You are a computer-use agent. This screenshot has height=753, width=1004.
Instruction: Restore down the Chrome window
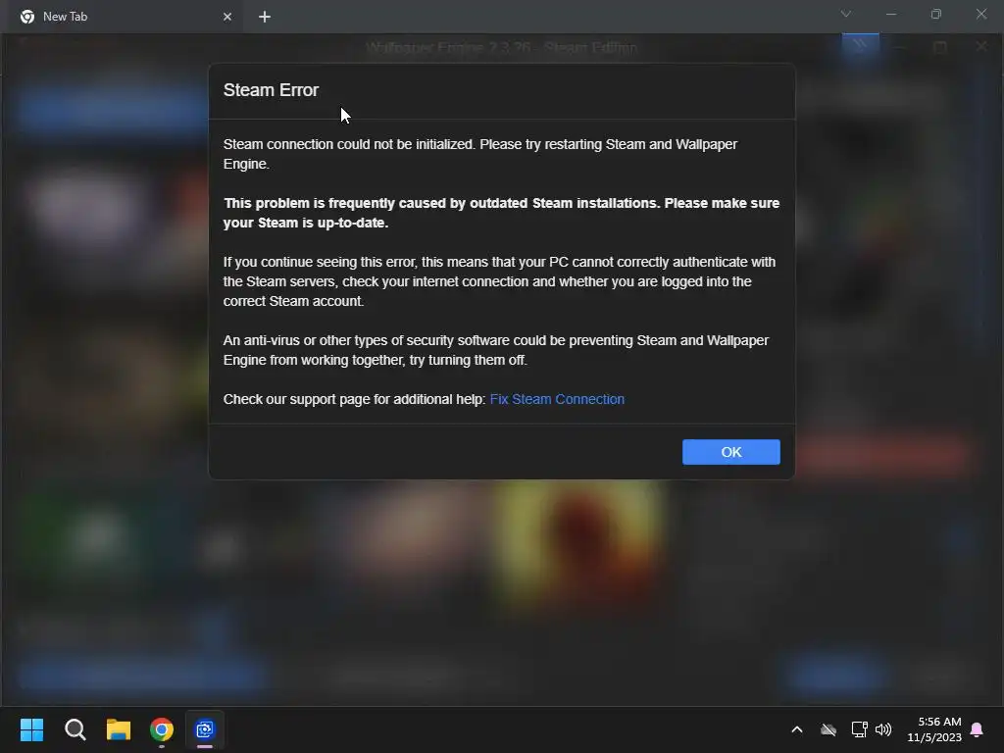(x=936, y=14)
